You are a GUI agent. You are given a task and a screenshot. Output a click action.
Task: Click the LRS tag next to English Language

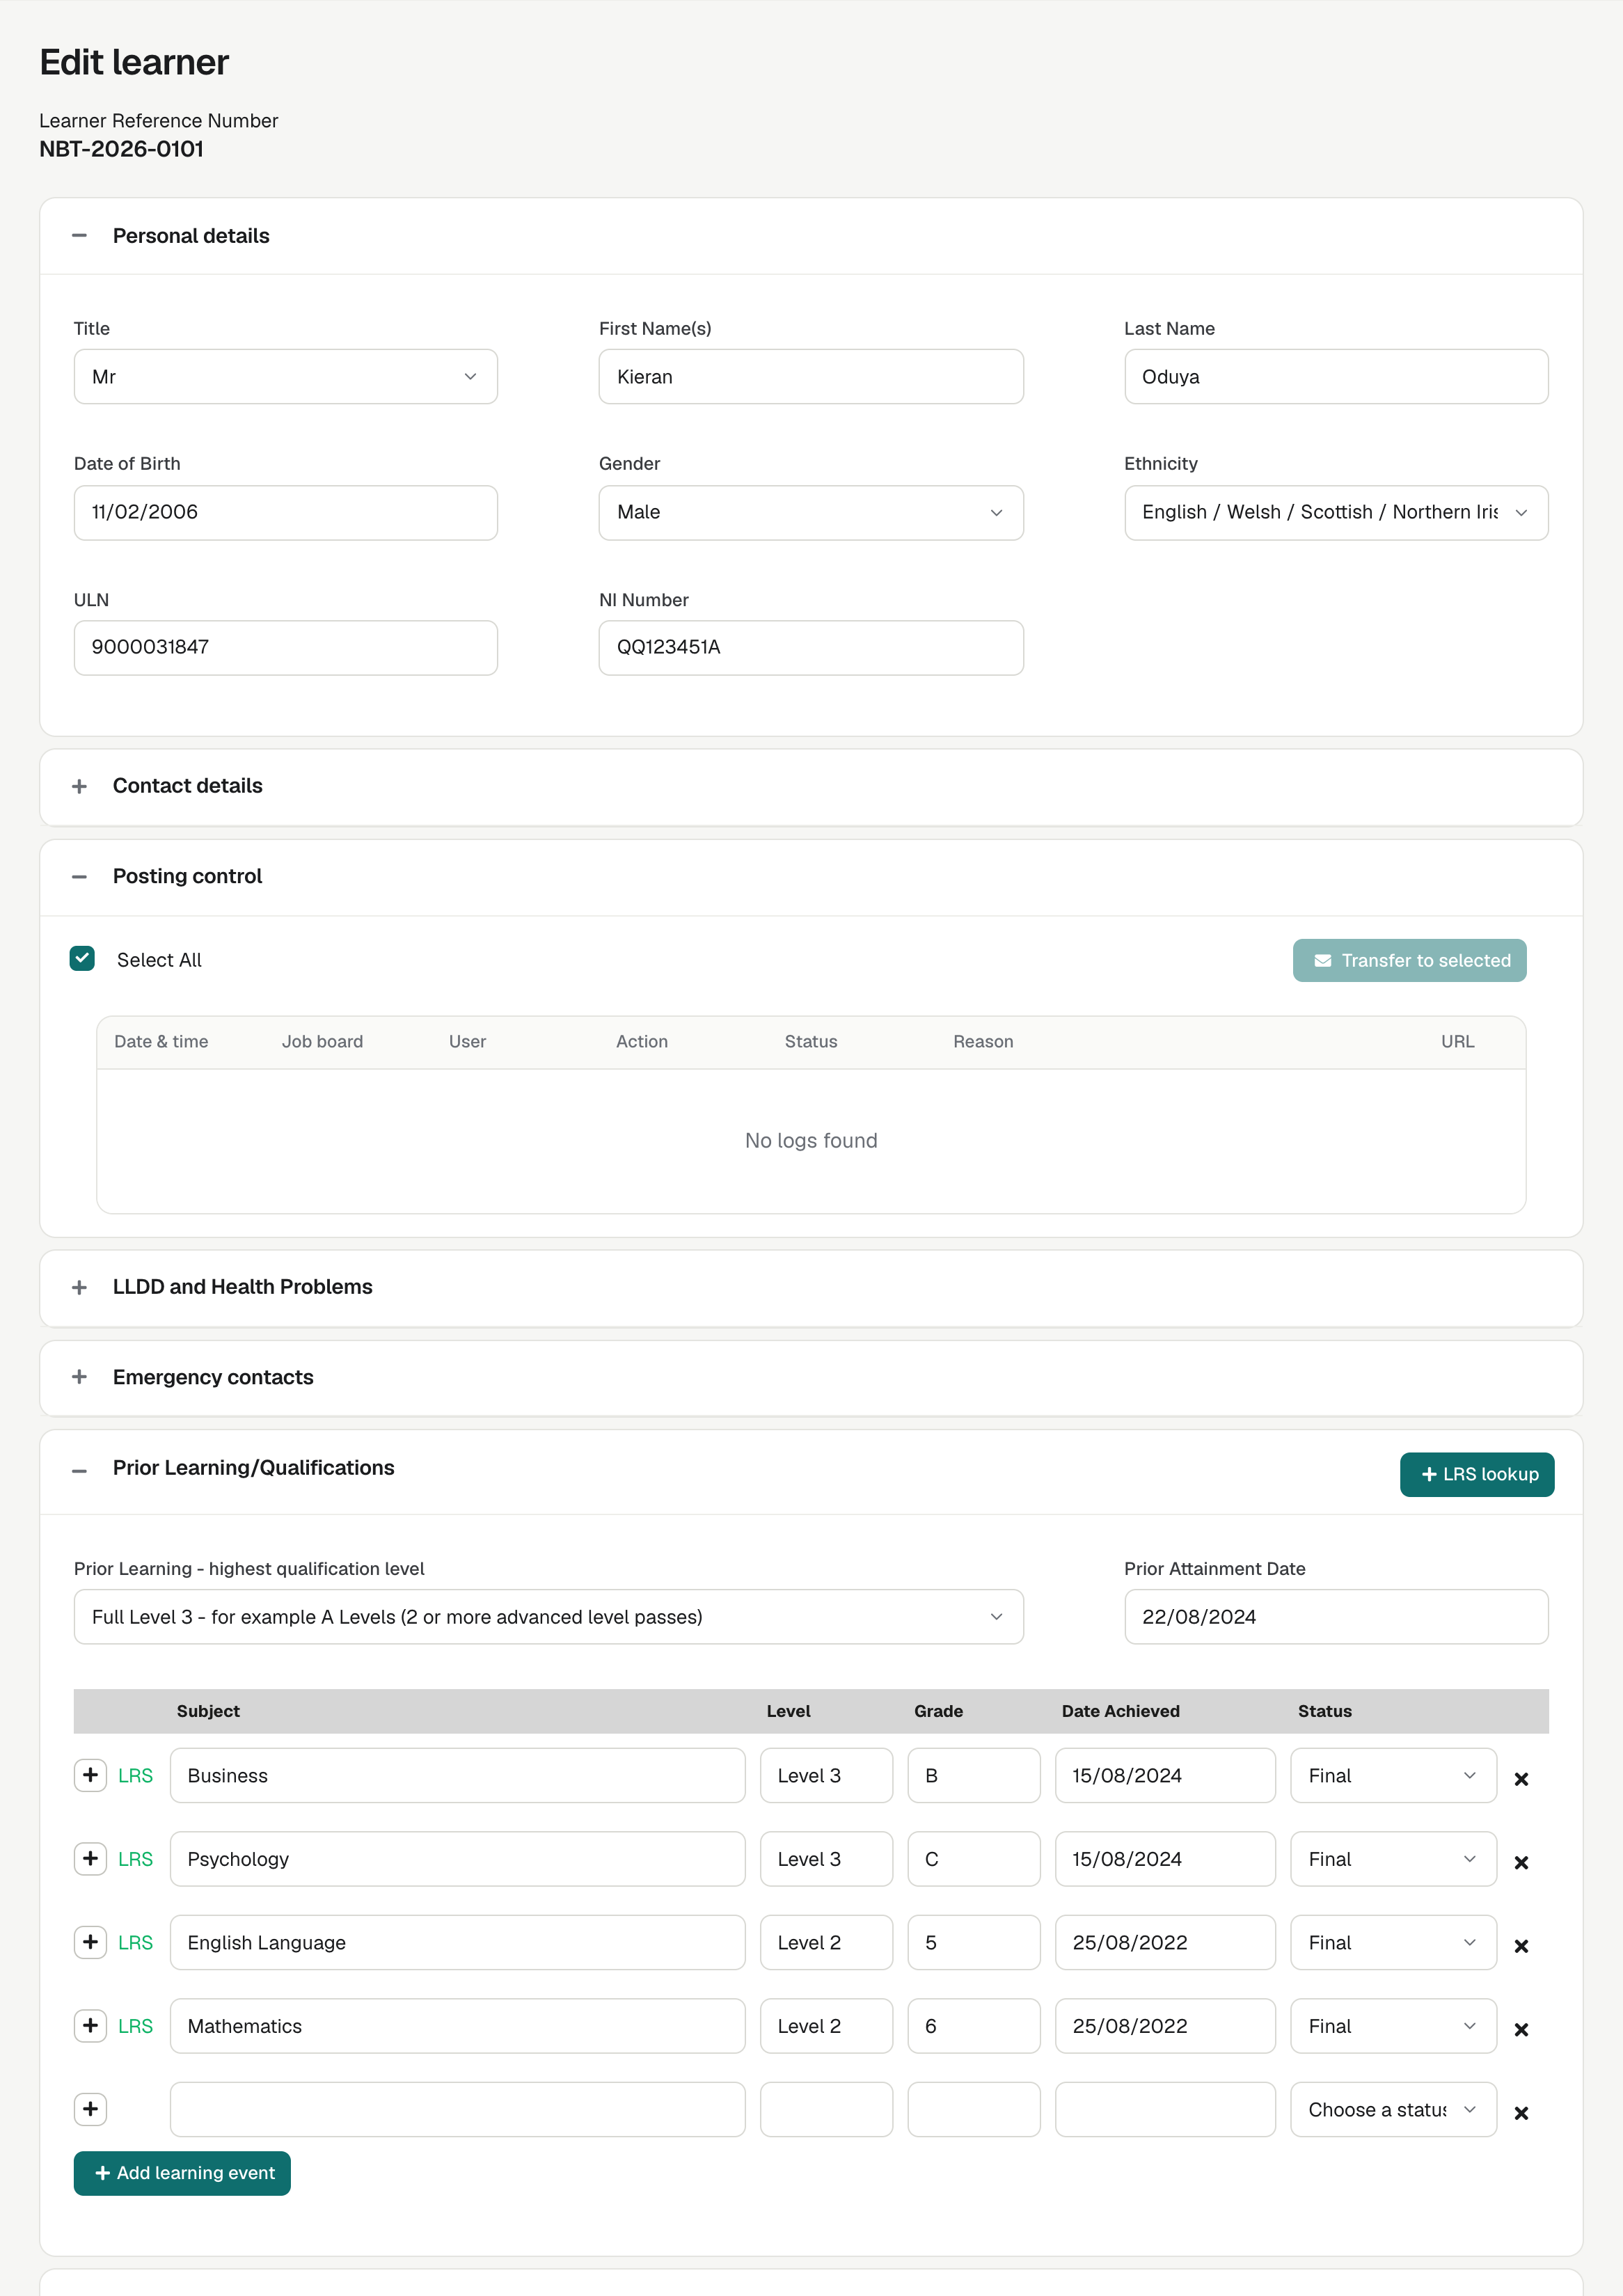[x=135, y=1943]
